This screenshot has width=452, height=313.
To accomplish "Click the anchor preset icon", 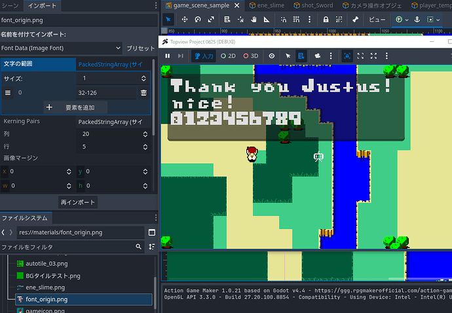I will (417, 20).
